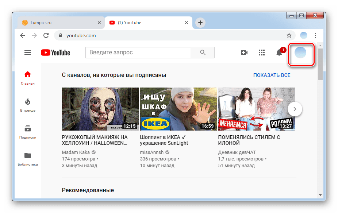Open Библиотека in the sidebar
338x213 pixels.
pyautogui.click(x=28, y=159)
